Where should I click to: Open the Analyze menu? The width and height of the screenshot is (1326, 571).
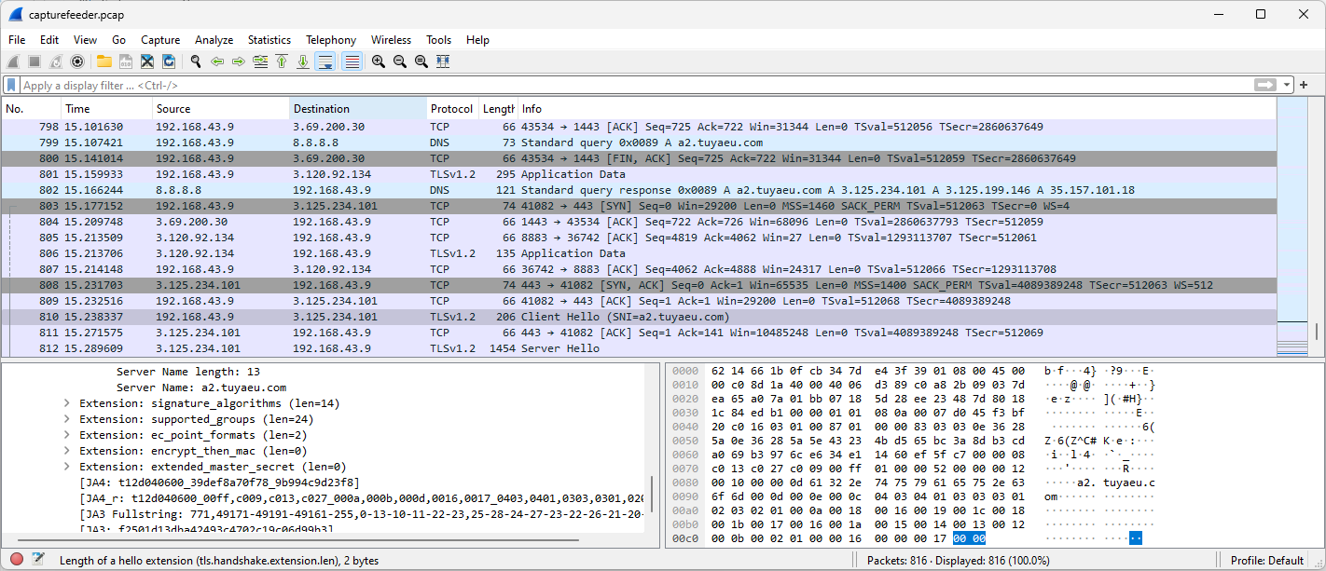(x=214, y=40)
